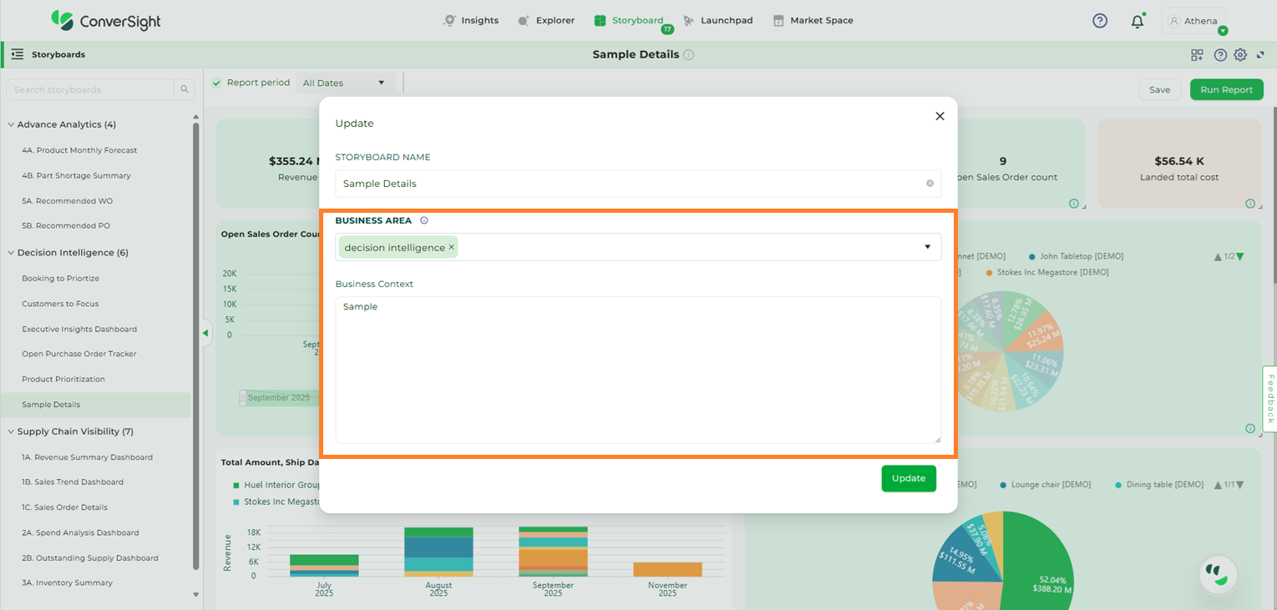Click the storyboard settings gear icon
Image resolution: width=1277 pixels, height=610 pixels.
[1240, 55]
